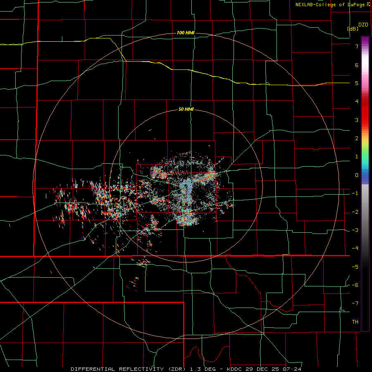Click the 1.3 DEG elevation text
The height and width of the screenshot is (372, 372).
(x=203, y=369)
